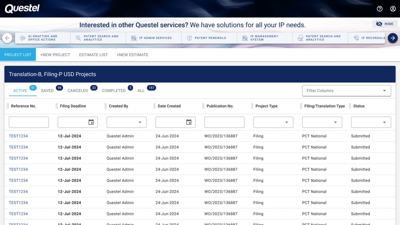Expand the Filing/Translation Type filter dropdown
This screenshot has height=225, width=400.
(x=322, y=122)
